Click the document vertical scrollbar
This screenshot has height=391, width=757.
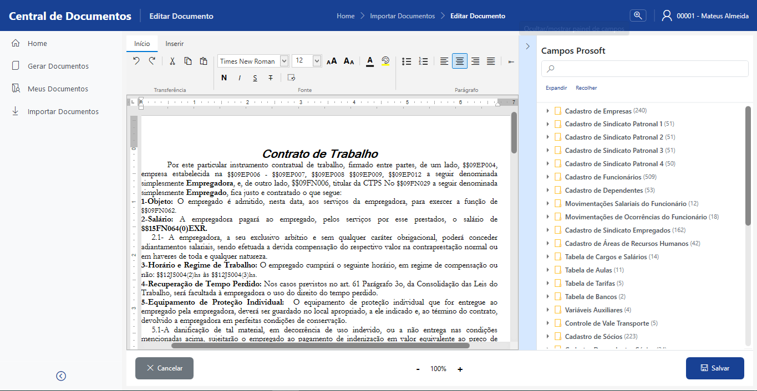point(514,133)
